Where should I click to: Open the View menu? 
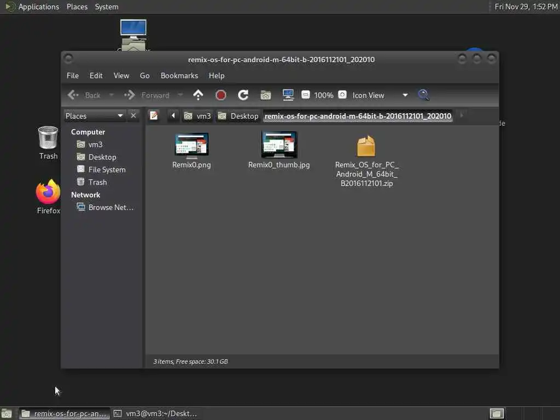121,75
